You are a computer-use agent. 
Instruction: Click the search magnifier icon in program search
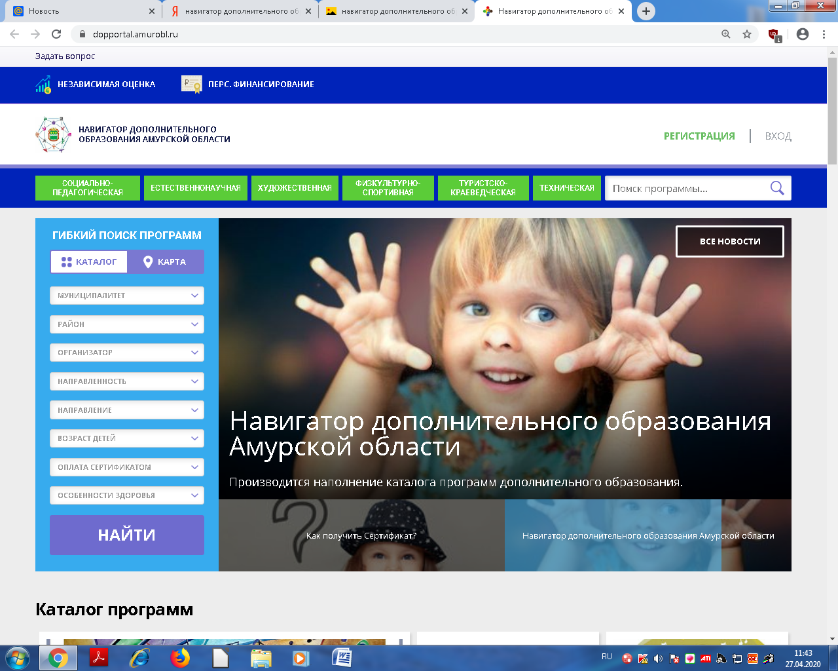(x=777, y=188)
